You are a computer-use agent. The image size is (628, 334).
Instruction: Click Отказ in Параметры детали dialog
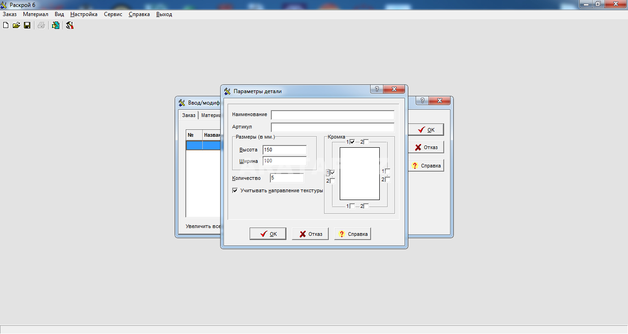click(x=310, y=234)
